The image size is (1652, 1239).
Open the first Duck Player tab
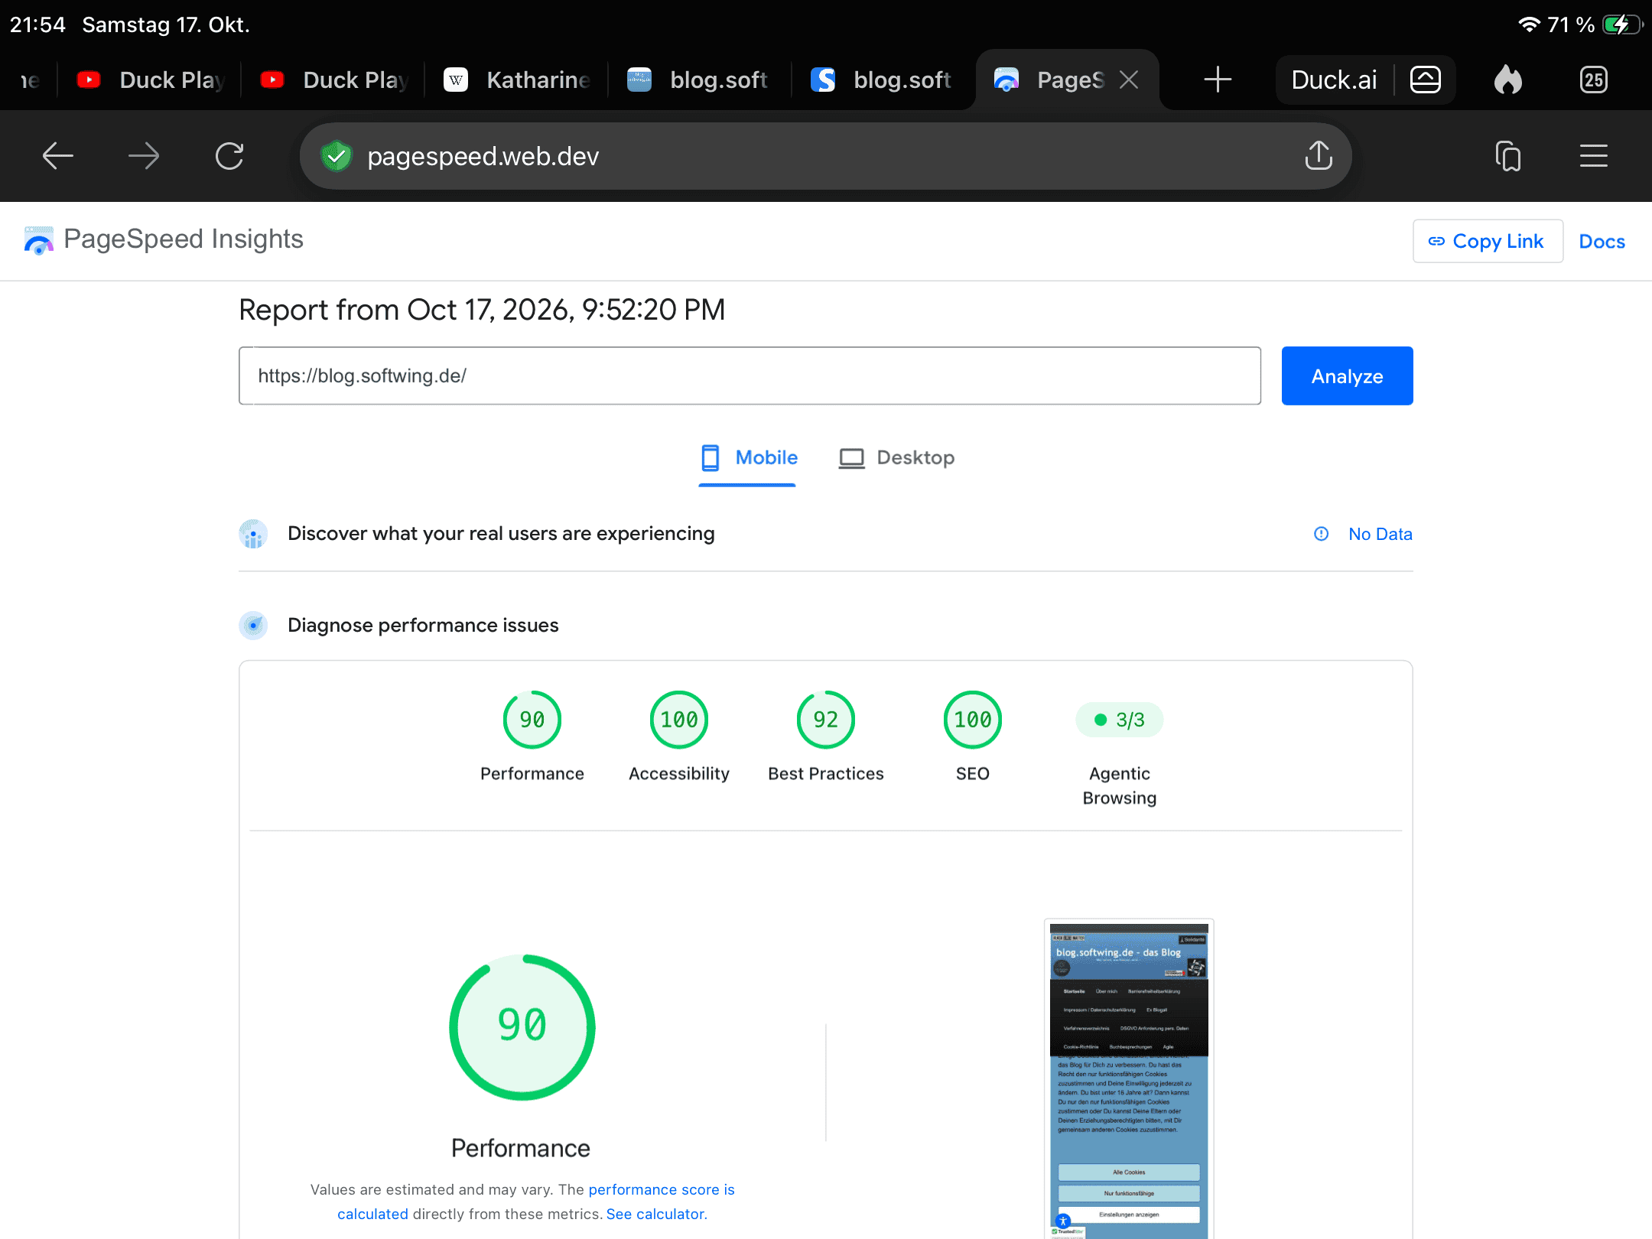tap(151, 80)
